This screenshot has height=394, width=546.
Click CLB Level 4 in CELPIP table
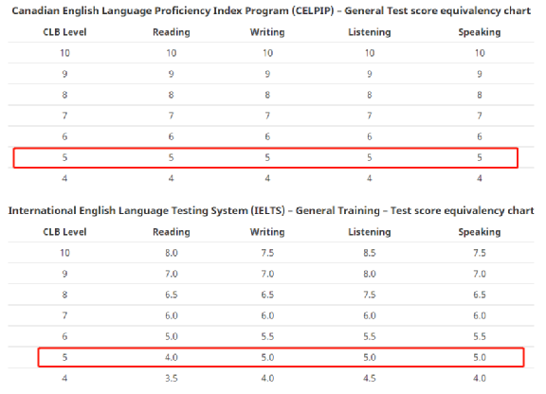point(64,178)
